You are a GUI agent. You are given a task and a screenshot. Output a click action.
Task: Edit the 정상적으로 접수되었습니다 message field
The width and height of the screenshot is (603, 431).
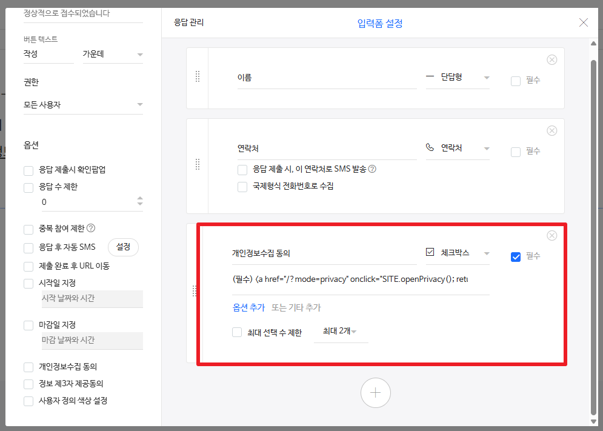coord(83,14)
